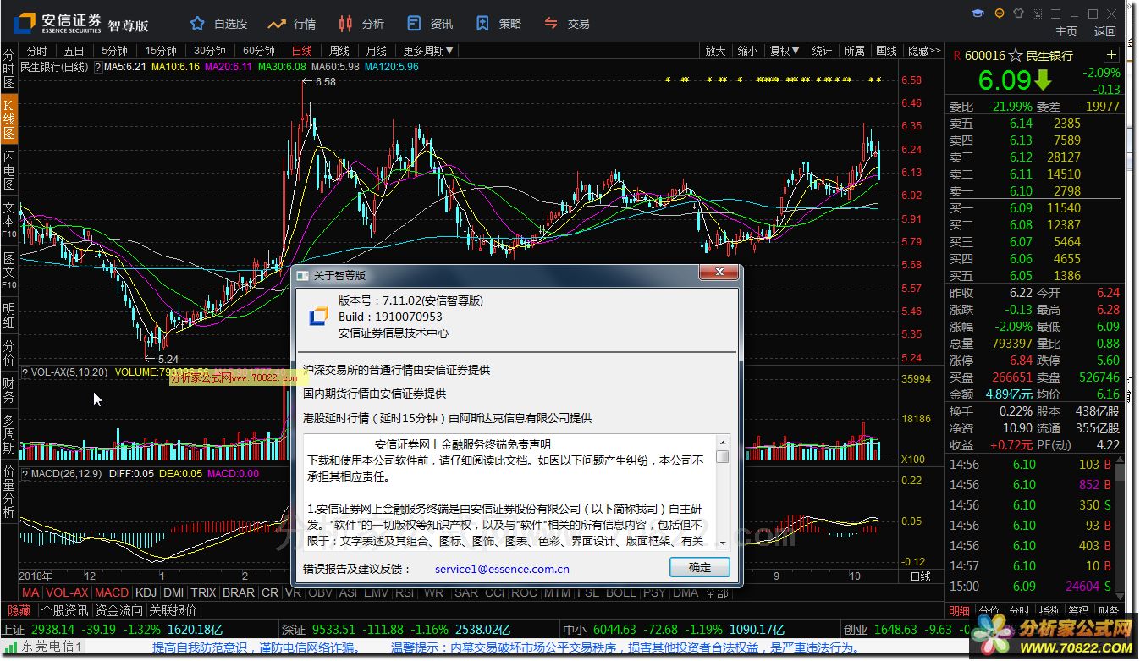This screenshot has height=661, width=1140.
Task: Open 图文 F10 sidebar view
Action: click(x=8, y=270)
